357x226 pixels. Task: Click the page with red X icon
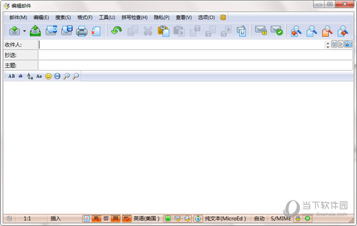point(96,32)
